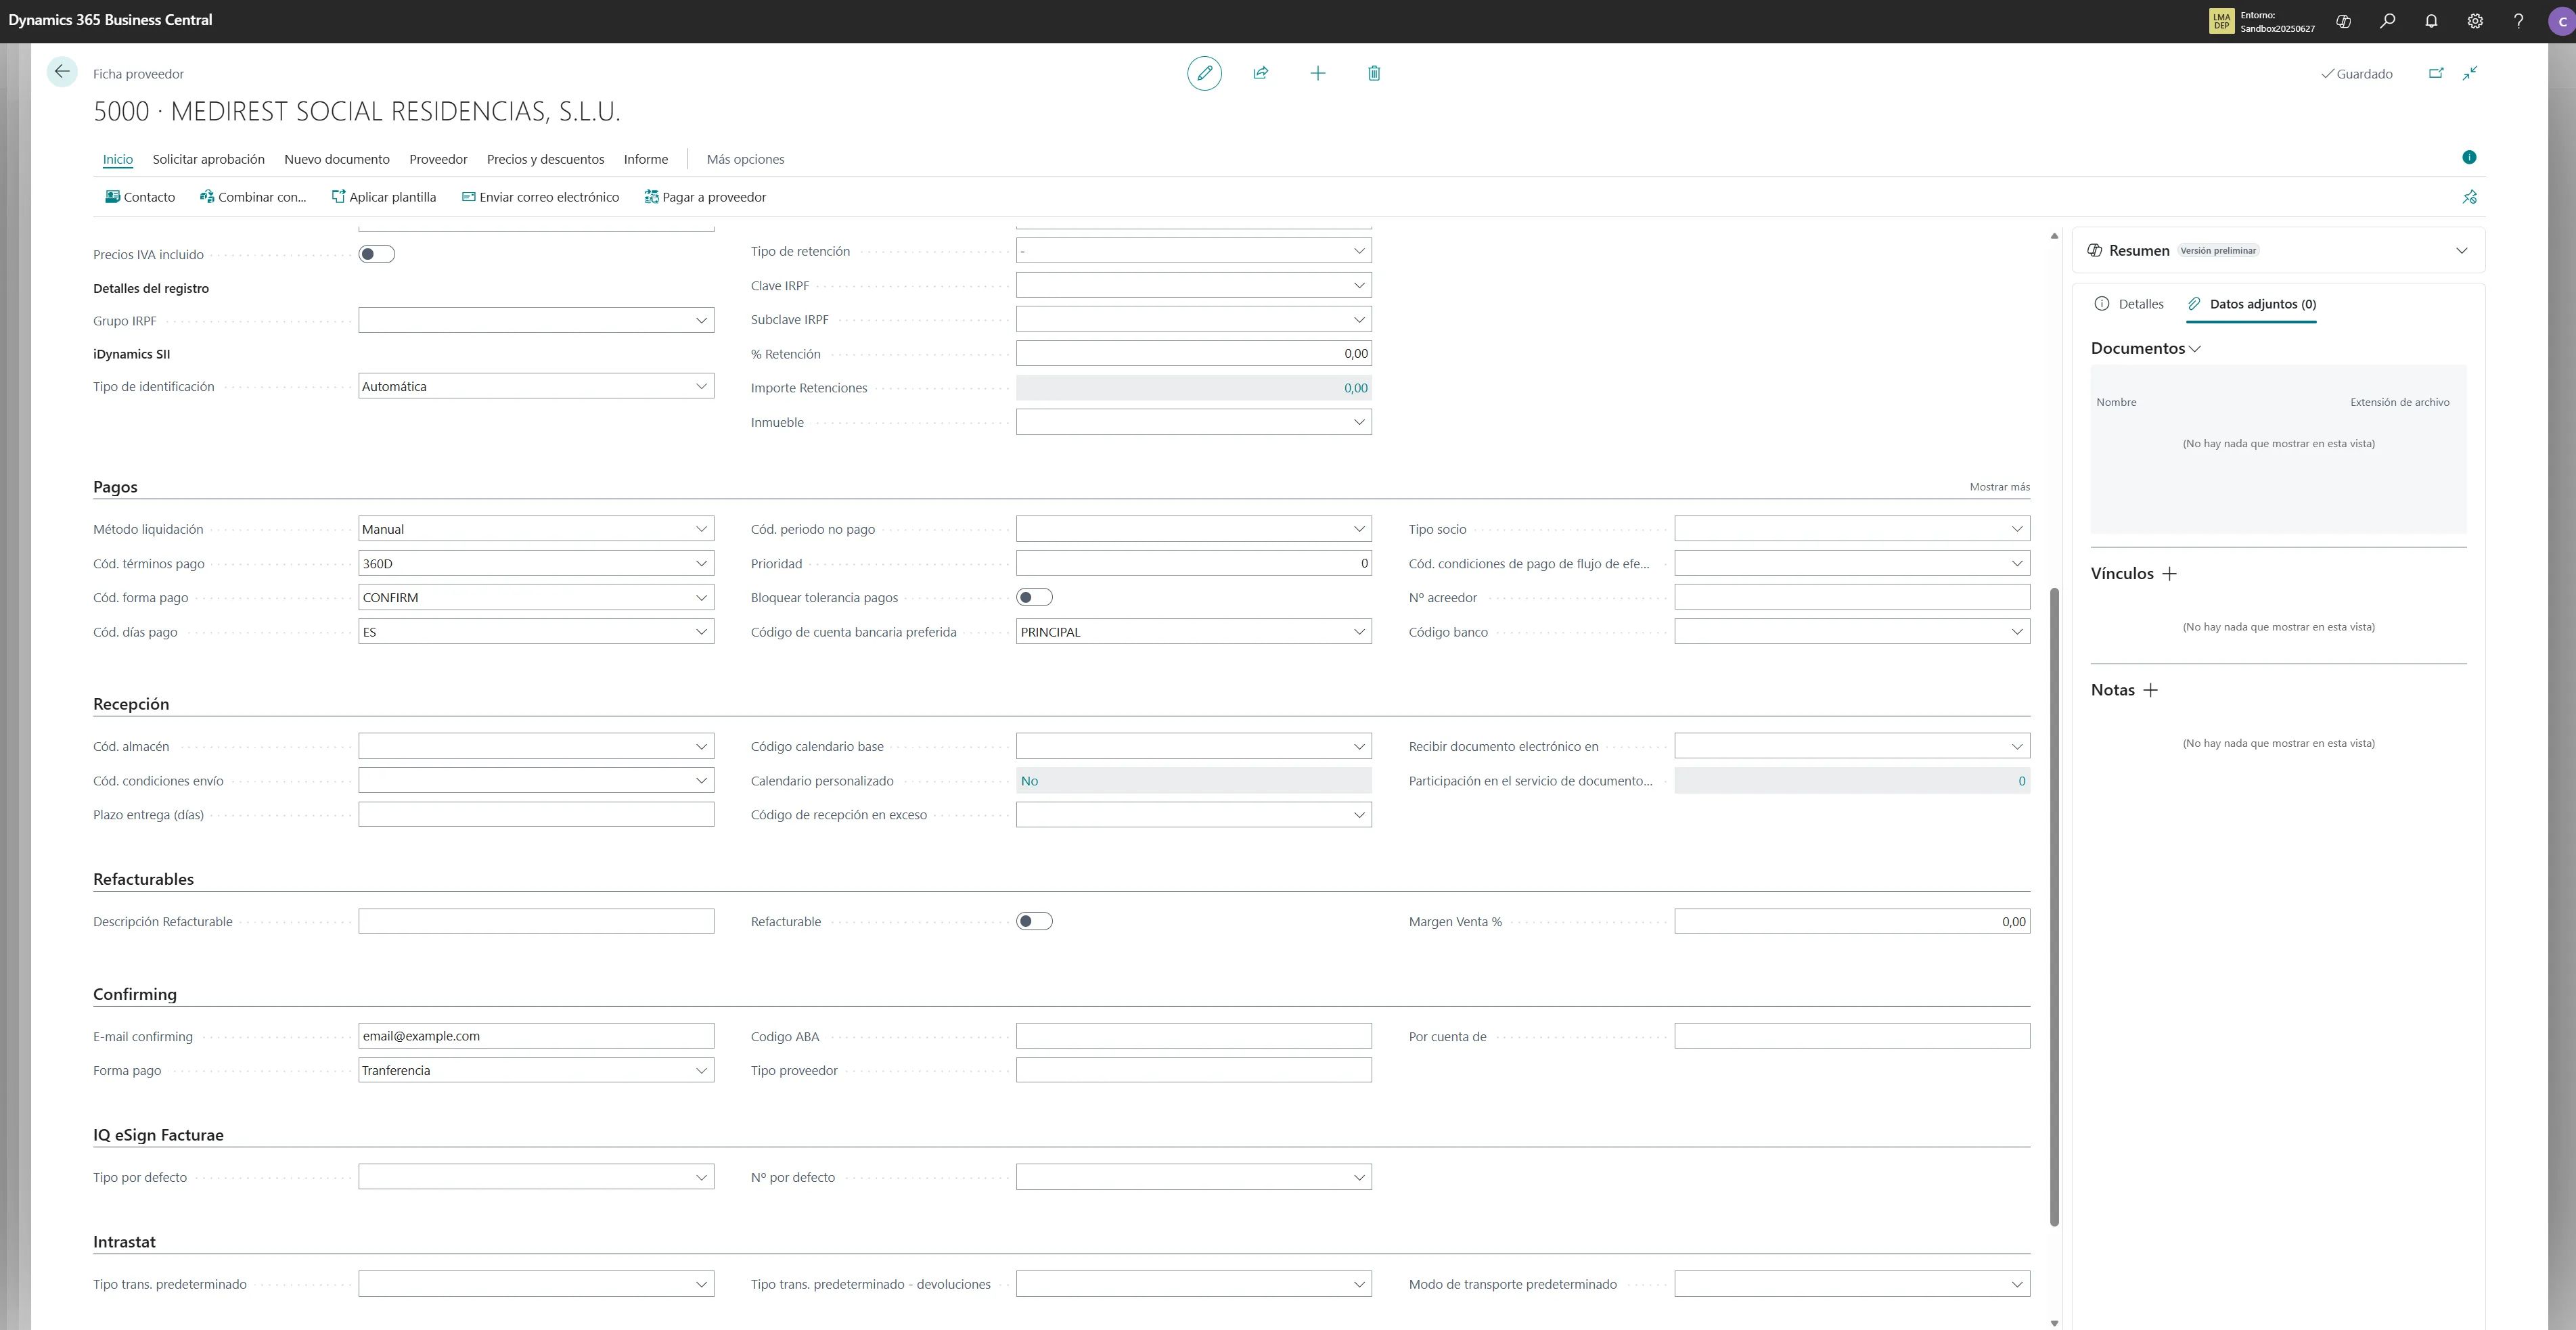
Task: Open Cód. términos pago dropdown
Action: tap(701, 563)
